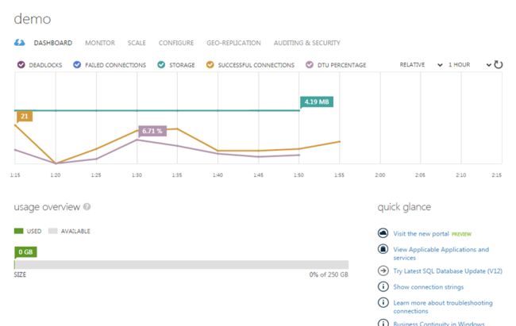Click the new portal cloud icon
Image resolution: width=516 pixels, height=326 pixels.
pyautogui.click(x=383, y=234)
